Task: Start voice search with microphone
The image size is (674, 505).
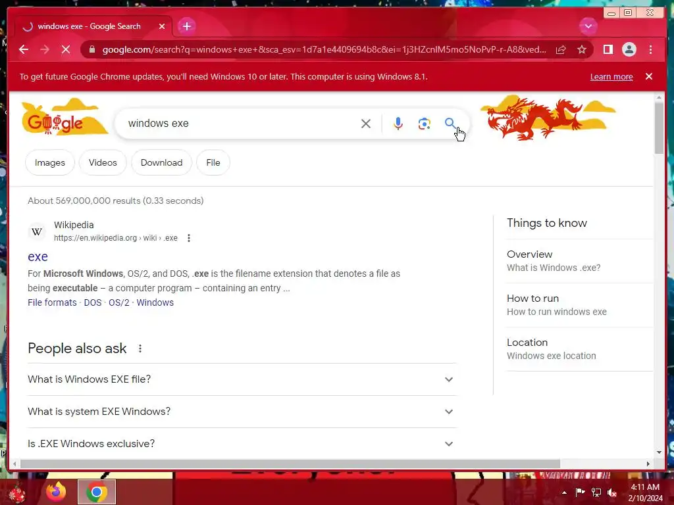Action: [398, 124]
